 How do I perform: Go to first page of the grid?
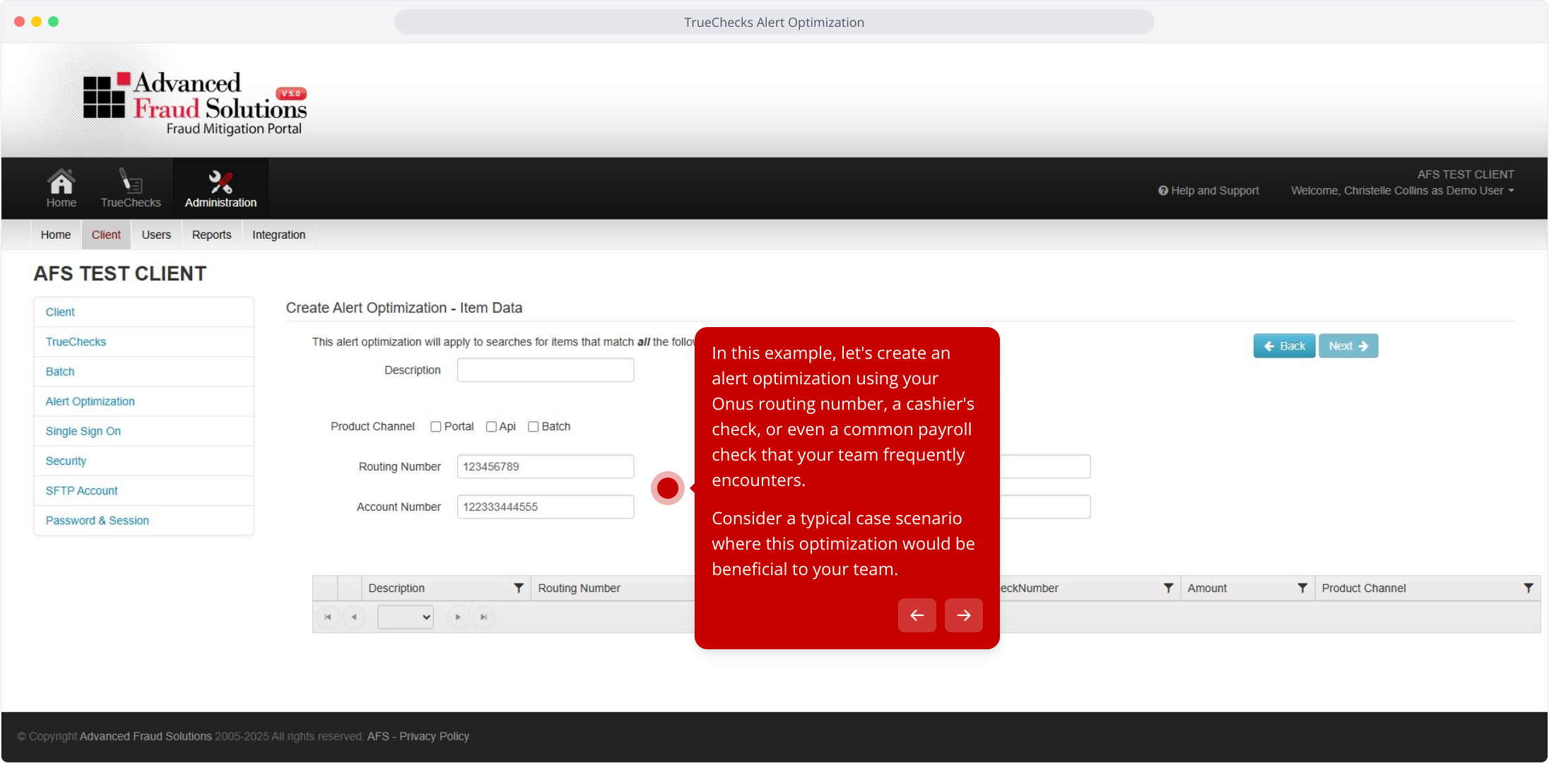[328, 617]
